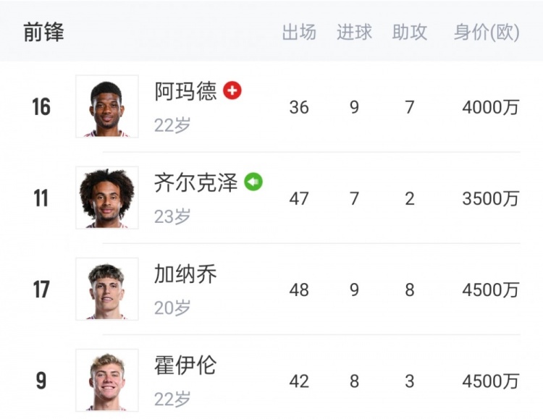
Task: Sort by 进球 column header
Action: [354, 33]
